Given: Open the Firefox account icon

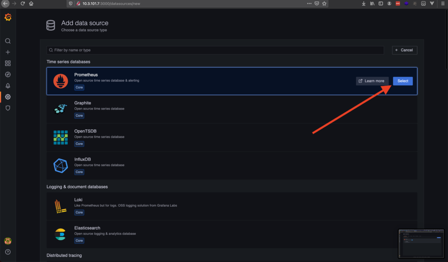Looking at the screenshot, I should (x=389, y=3).
